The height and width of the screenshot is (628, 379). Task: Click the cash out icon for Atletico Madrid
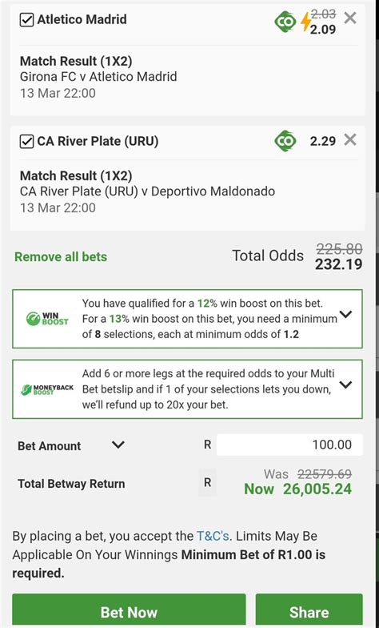point(285,21)
